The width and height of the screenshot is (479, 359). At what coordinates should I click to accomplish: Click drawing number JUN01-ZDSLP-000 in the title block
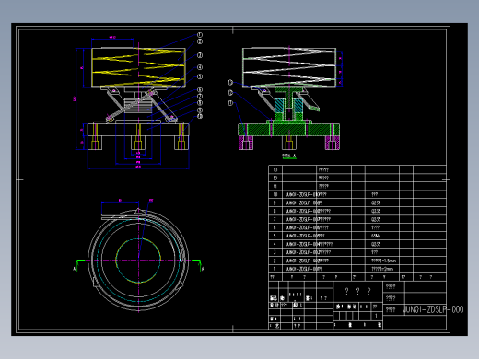(433, 309)
